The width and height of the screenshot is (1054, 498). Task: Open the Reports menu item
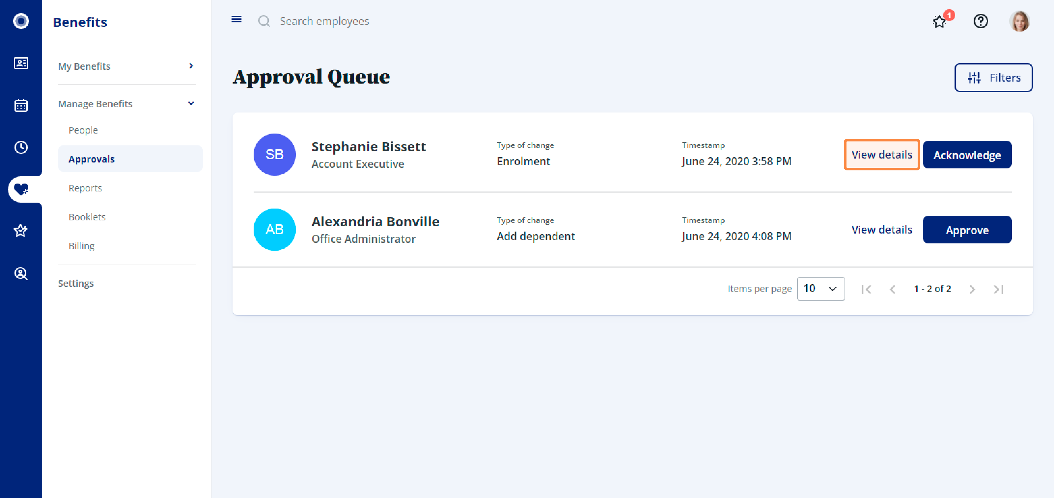click(x=85, y=188)
